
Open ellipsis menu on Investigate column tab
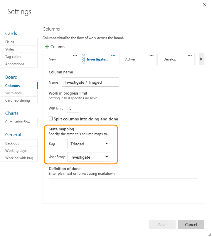(x=113, y=56)
